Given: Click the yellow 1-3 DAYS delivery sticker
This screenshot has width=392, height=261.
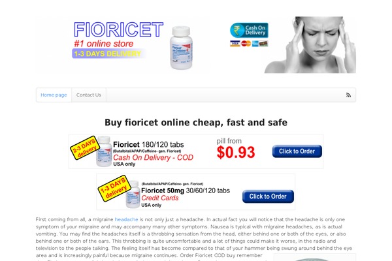Looking at the screenshot, I should click(114, 188).
